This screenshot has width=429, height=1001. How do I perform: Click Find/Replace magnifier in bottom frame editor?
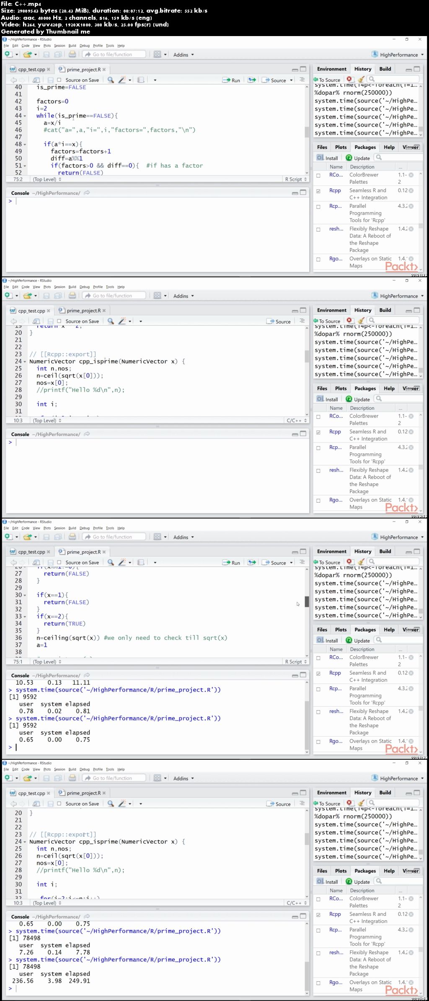(x=111, y=803)
